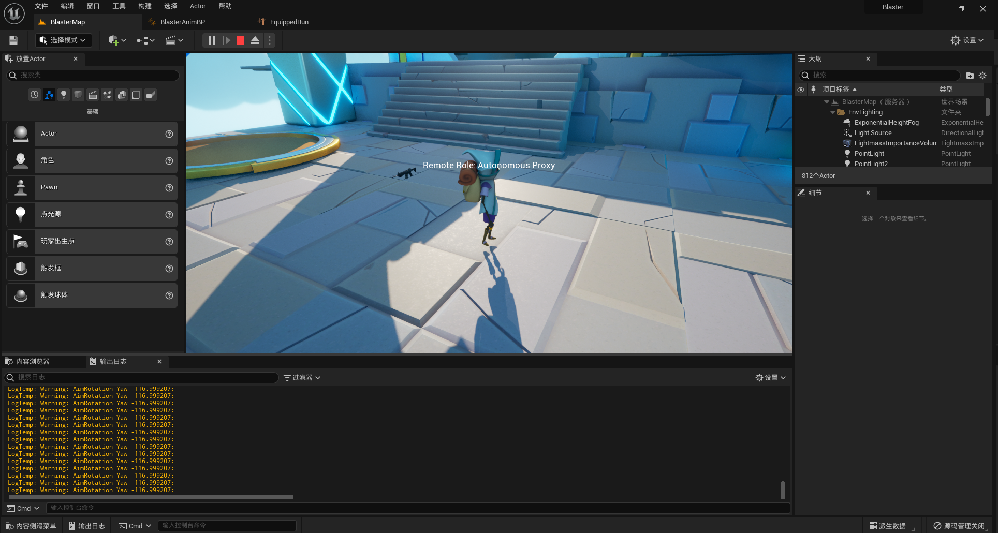Image resolution: width=998 pixels, height=533 pixels.
Task: Select ExponentialHeightFog in the outliner
Action: [886, 123]
